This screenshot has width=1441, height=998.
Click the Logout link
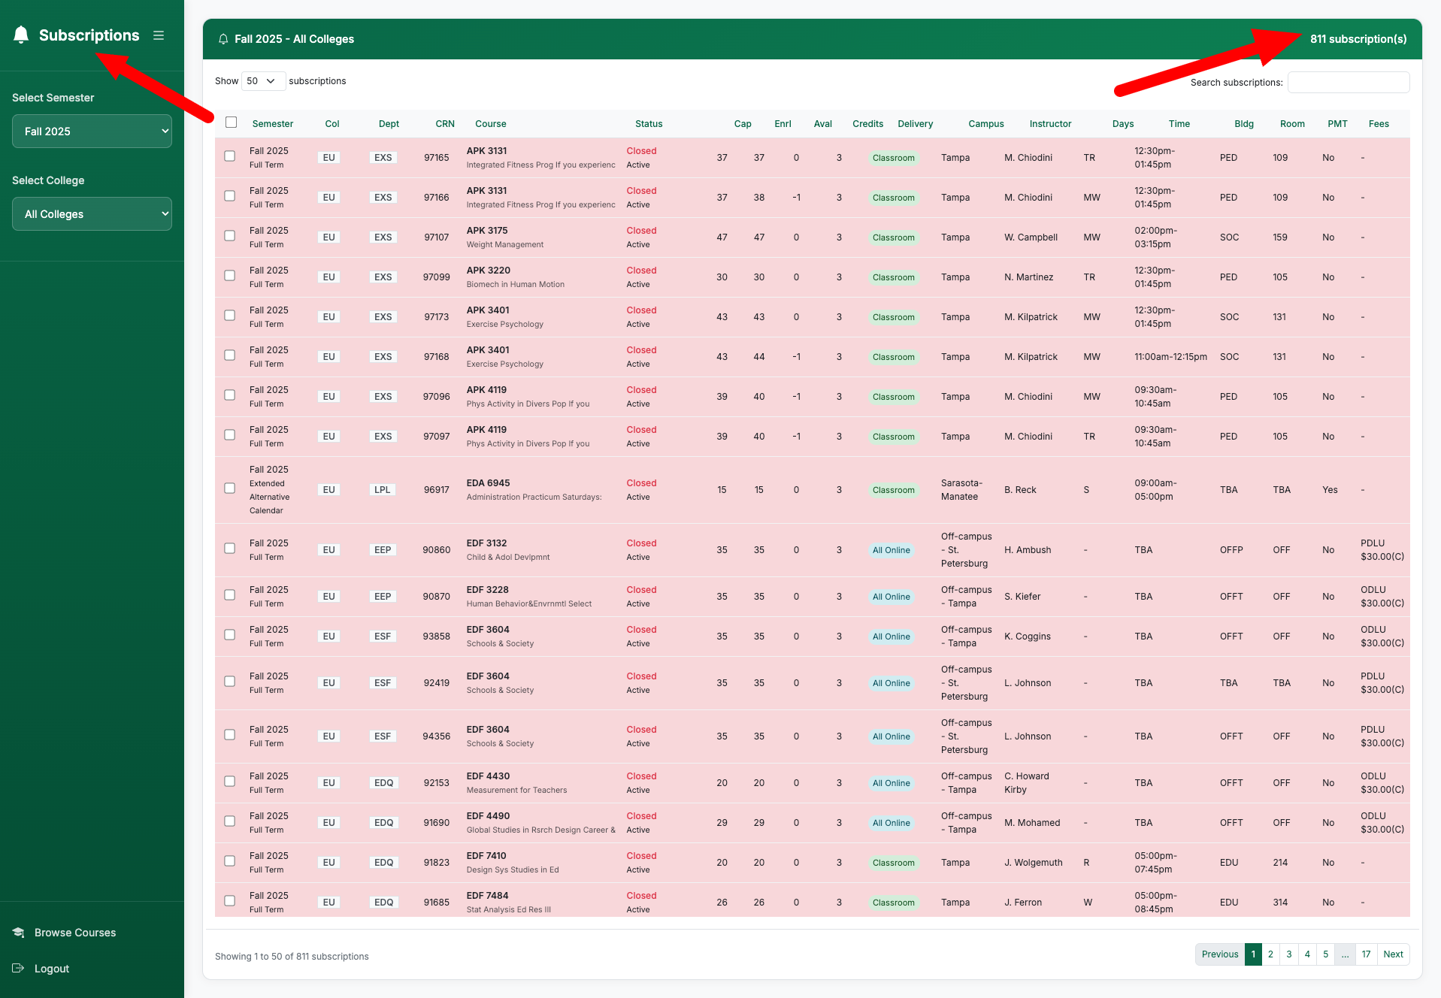point(52,969)
